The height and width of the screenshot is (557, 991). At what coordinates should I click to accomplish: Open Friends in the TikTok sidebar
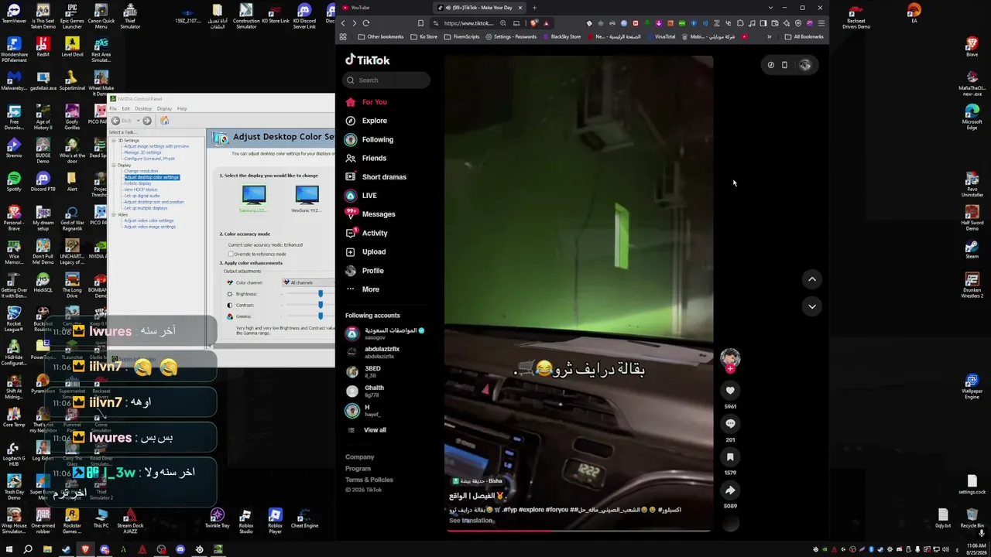(x=366, y=158)
